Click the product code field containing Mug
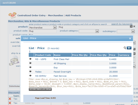 (43, 31)
